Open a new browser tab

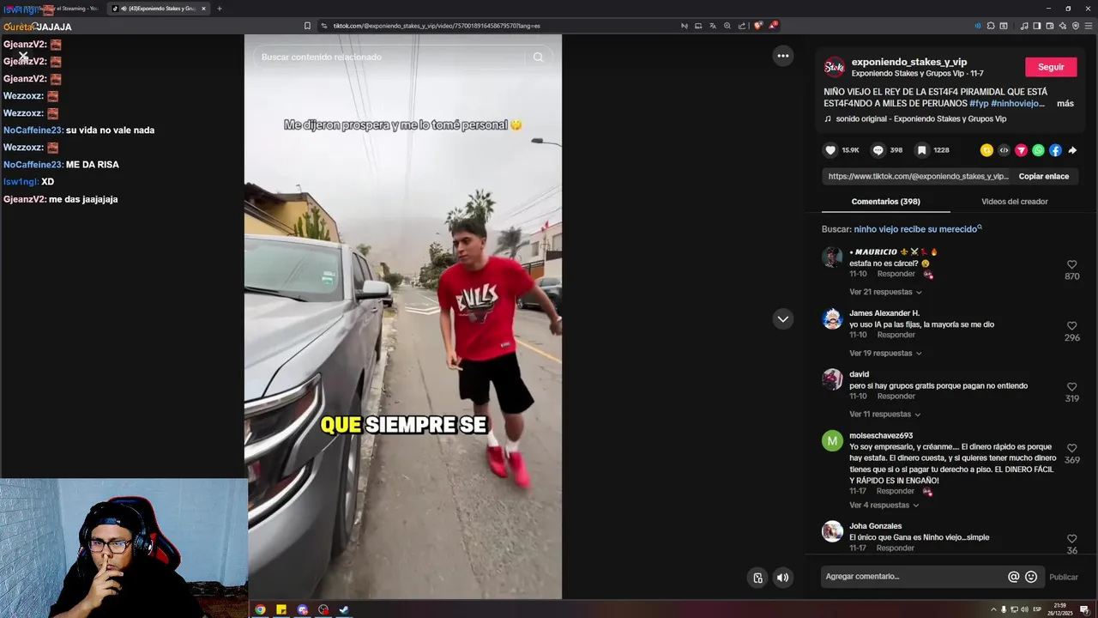tap(219, 9)
